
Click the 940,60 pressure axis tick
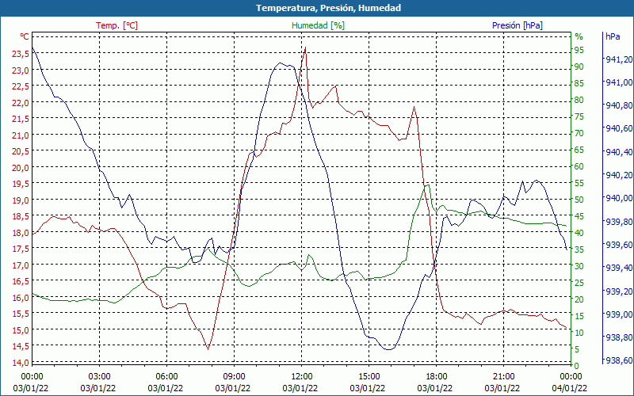coord(619,128)
